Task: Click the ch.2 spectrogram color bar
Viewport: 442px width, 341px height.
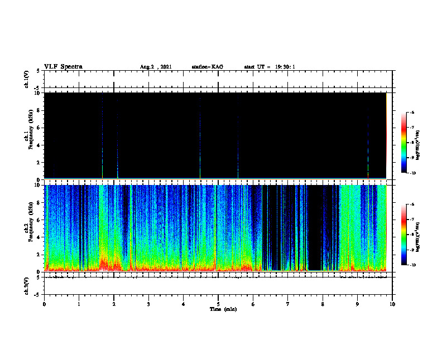Action: point(403,235)
